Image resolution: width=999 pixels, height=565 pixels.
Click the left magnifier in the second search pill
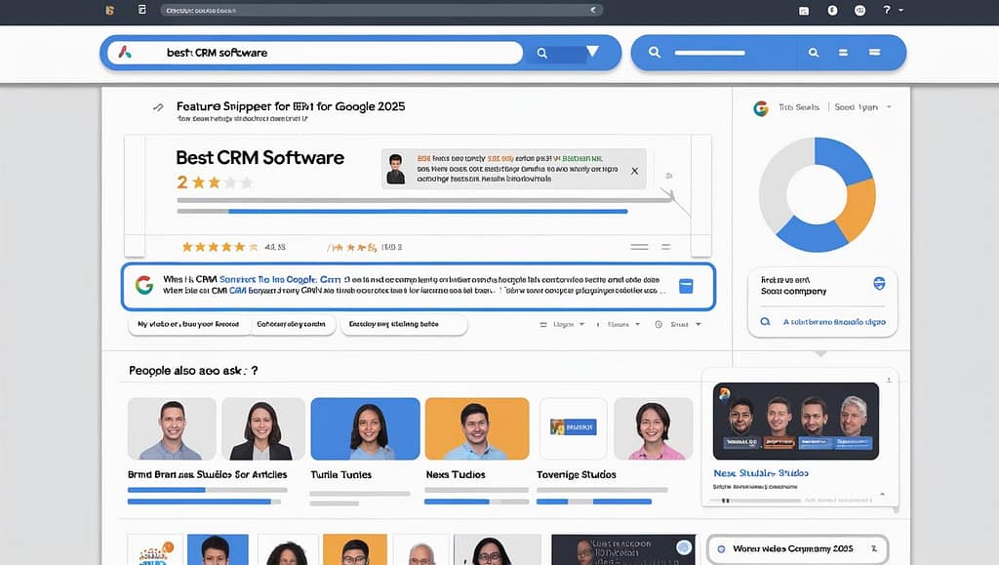[x=655, y=53]
